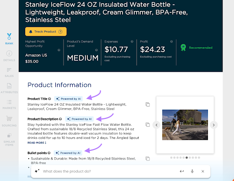Show next product image

[x=213, y=125]
